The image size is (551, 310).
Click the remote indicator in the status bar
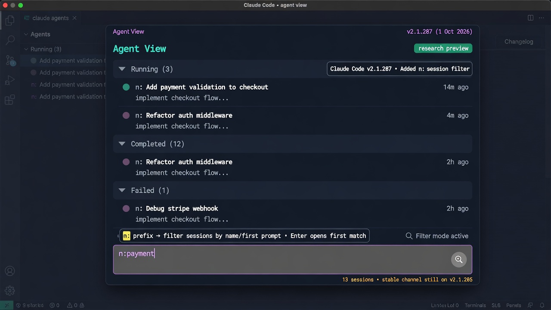[6, 305]
